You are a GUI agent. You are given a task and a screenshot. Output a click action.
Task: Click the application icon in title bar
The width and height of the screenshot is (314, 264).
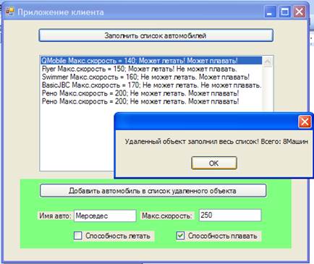point(10,12)
